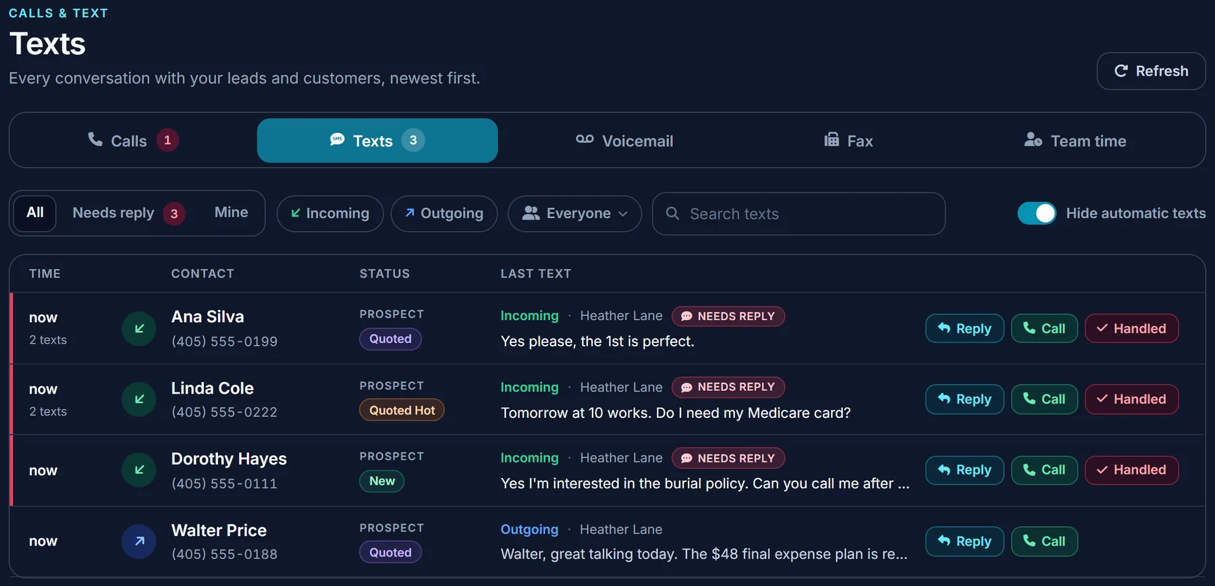Open the Everyone dropdown
The width and height of the screenshot is (1215, 586).
tap(574, 213)
